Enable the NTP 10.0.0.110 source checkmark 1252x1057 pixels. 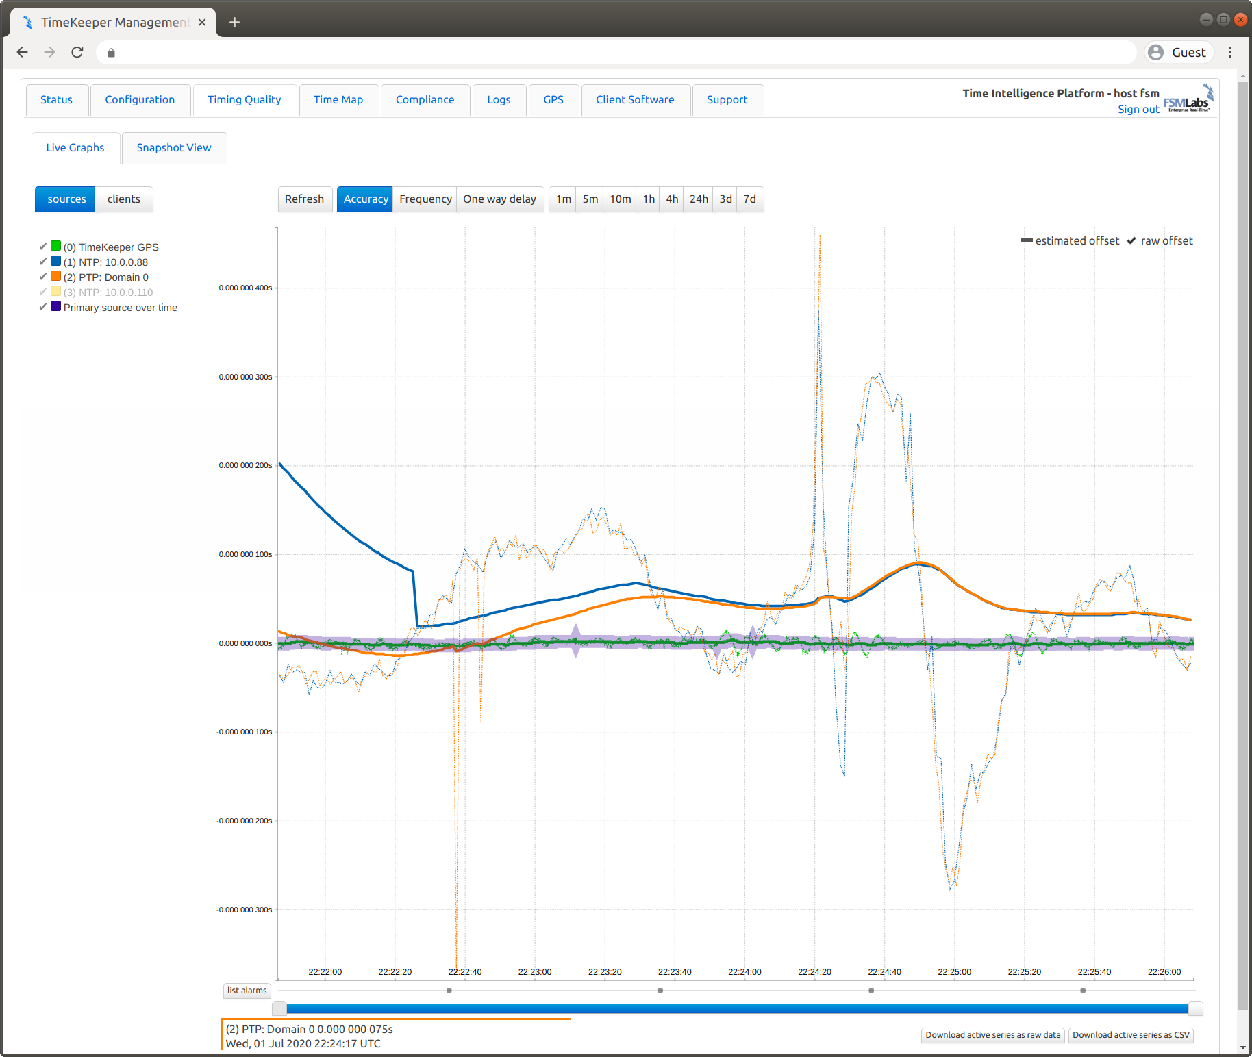(x=42, y=291)
